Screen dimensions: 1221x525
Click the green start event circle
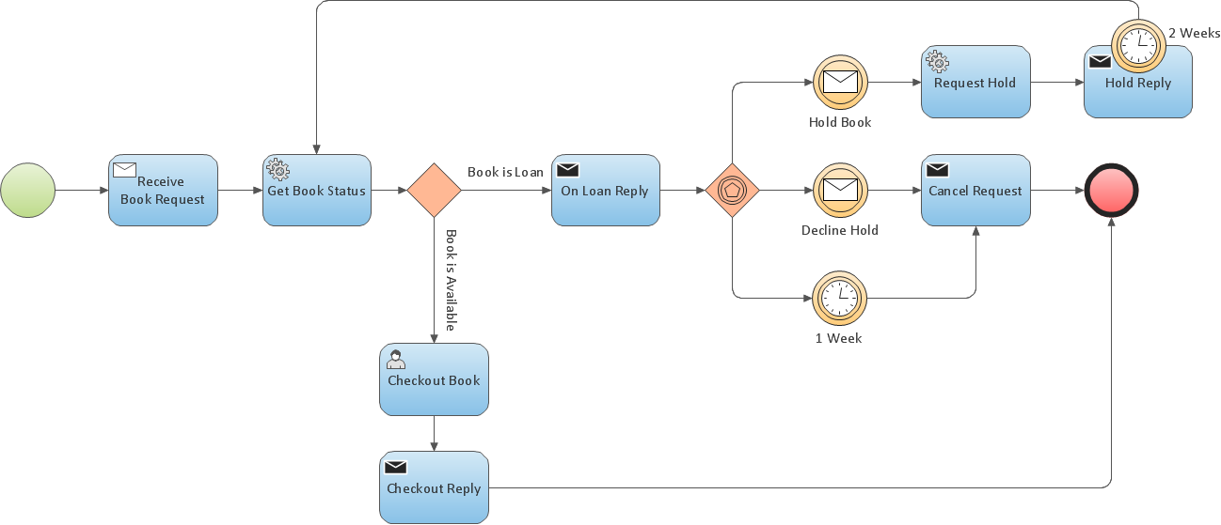tap(28, 191)
